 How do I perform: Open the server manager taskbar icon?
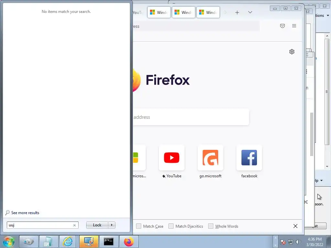click(x=49, y=242)
